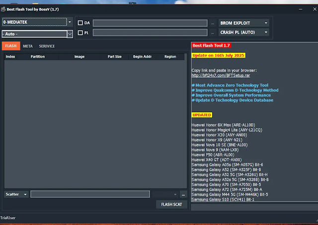Click the Part Size column header
Viewport: 318px width, 225px height.
pyautogui.click(x=115, y=57)
